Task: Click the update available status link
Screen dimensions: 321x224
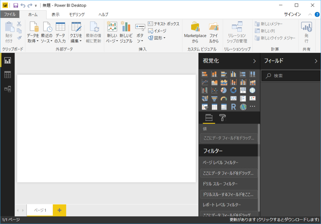Action: (274, 220)
